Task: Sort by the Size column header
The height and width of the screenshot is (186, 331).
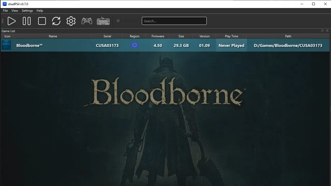Action: click(x=181, y=36)
